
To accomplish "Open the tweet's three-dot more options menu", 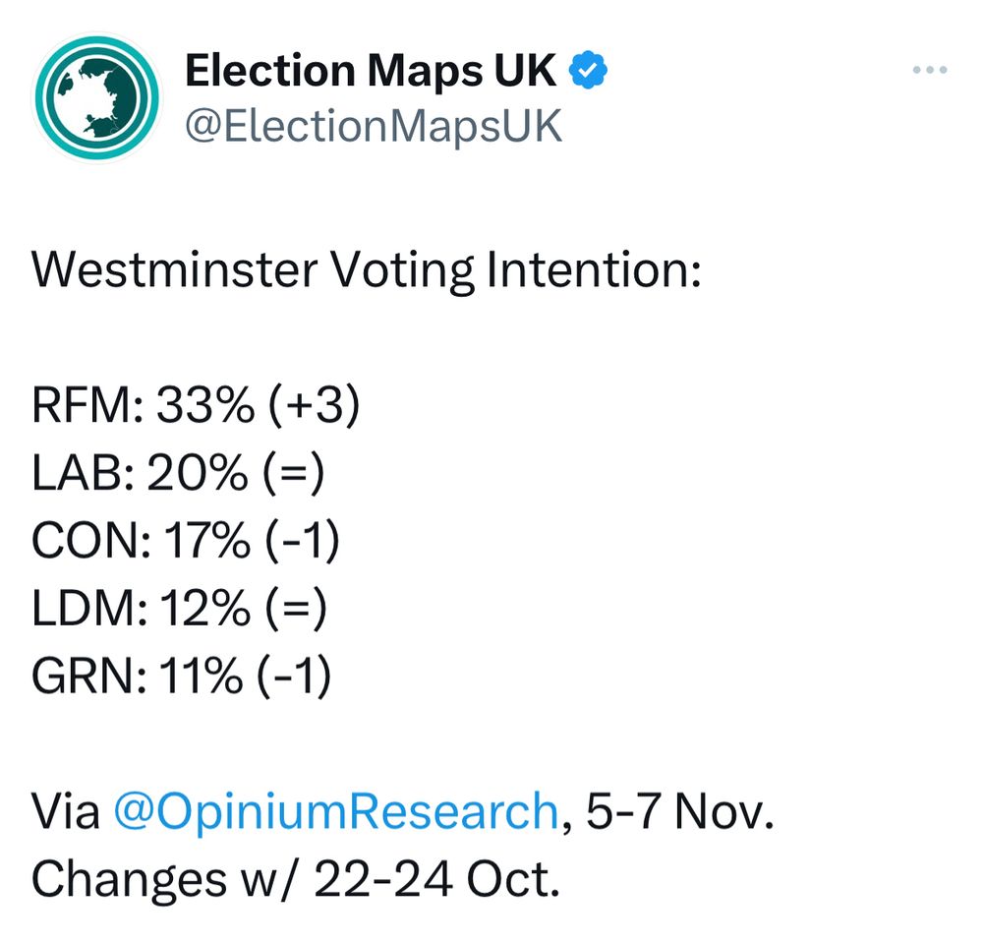I will click(929, 71).
